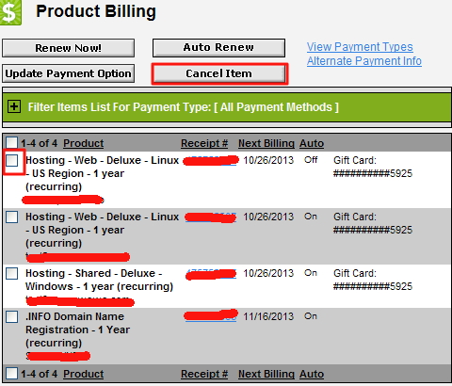
Task: Sort by Receipt # in top header
Action: point(204,143)
